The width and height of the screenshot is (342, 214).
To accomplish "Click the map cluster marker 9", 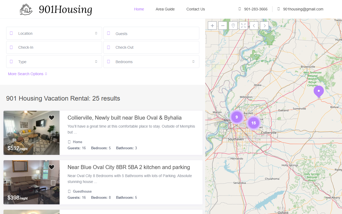I will tap(237, 117).
